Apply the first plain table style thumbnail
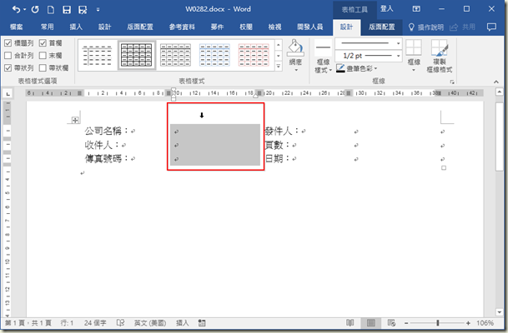 pyautogui.click(x=98, y=55)
